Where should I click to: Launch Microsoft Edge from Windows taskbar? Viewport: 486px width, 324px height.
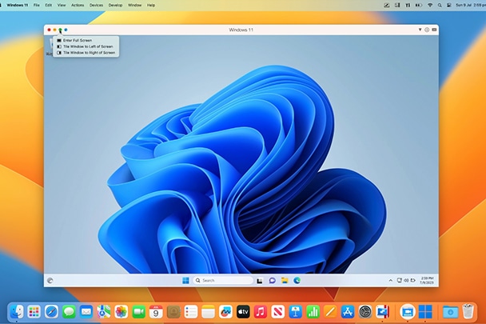click(x=297, y=281)
